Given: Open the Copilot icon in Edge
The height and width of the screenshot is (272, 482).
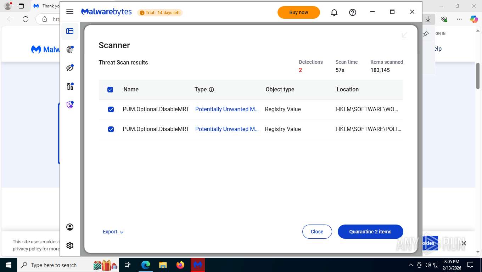Looking at the screenshot, I should coord(474,19).
